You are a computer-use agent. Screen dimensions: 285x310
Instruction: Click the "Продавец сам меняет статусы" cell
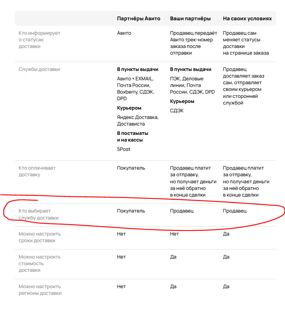[246, 43]
